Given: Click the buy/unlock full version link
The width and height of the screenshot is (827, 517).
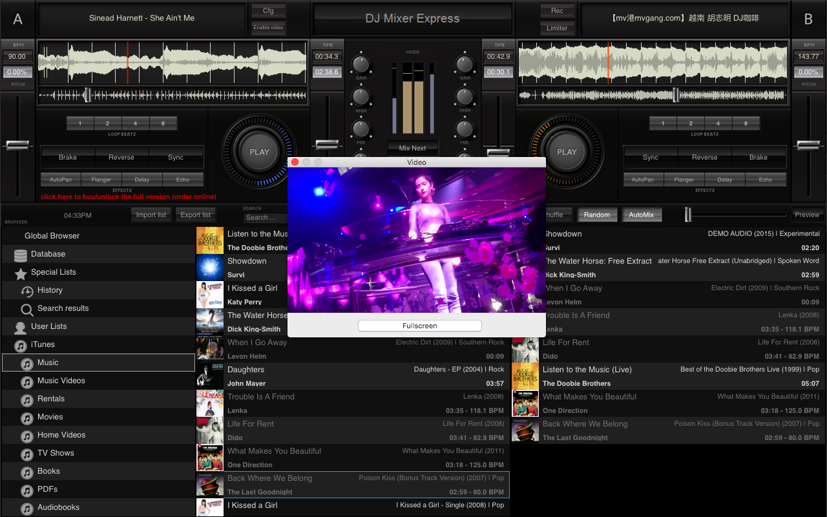Looking at the screenshot, I should 129,196.
